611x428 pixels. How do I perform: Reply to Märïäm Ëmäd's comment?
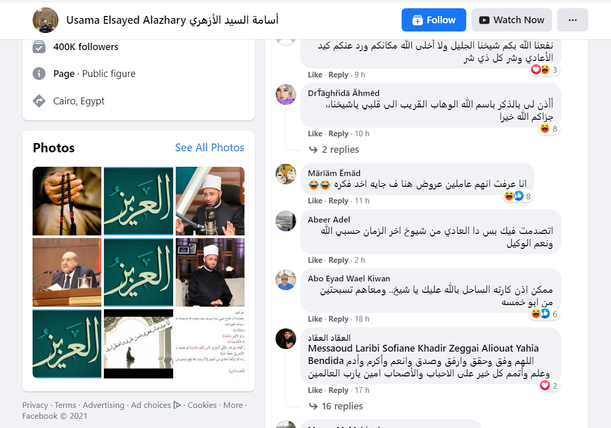coord(338,201)
